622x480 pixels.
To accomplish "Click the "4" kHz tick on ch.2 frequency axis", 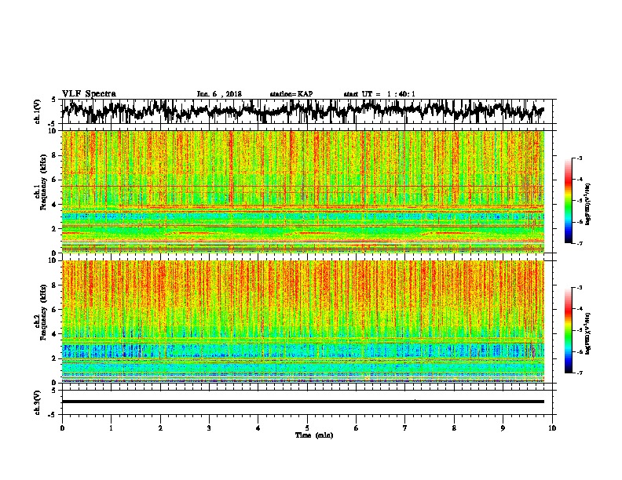I will click(x=55, y=334).
